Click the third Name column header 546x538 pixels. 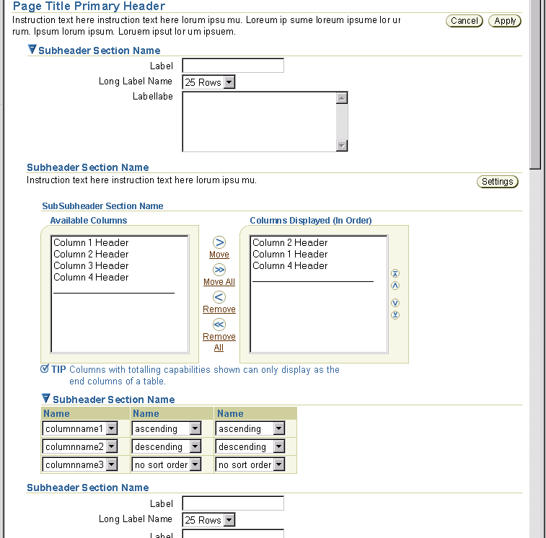point(255,413)
